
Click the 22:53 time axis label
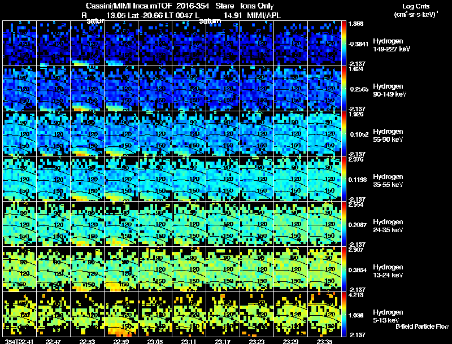click(x=88, y=342)
